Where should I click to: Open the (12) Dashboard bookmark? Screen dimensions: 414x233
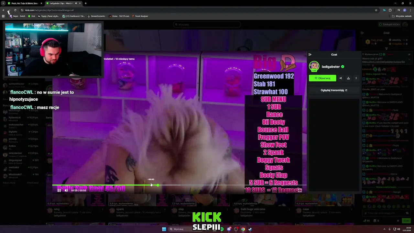click(73, 16)
